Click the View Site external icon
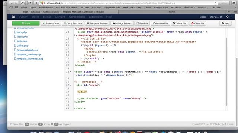 [11, 124]
